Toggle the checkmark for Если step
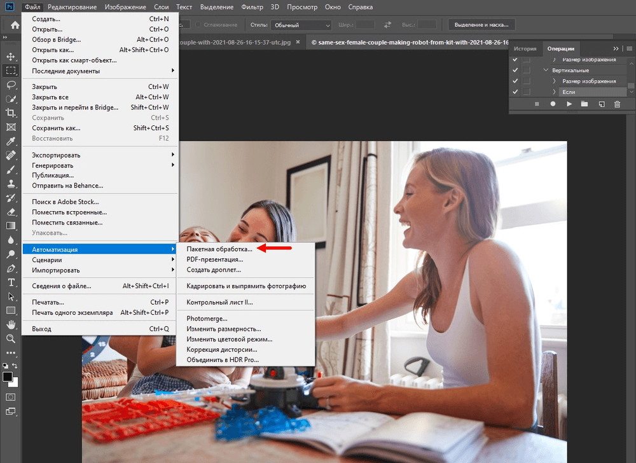636x463 pixels. point(515,92)
